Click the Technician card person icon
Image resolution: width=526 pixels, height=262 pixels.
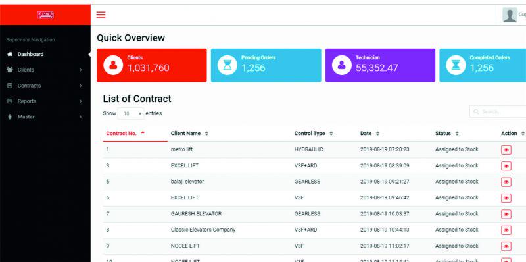341,65
